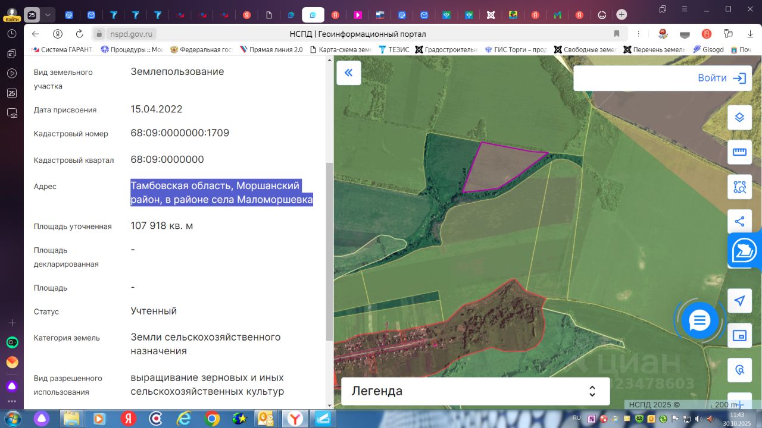Open the chat assistant bubble
The height and width of the screenshot is (428, 762).
click(x=699, y=321)
